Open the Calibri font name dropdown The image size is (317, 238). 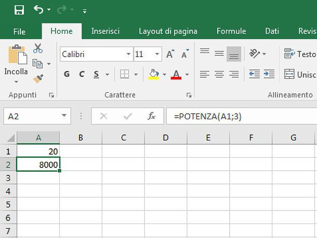[128, 54]
